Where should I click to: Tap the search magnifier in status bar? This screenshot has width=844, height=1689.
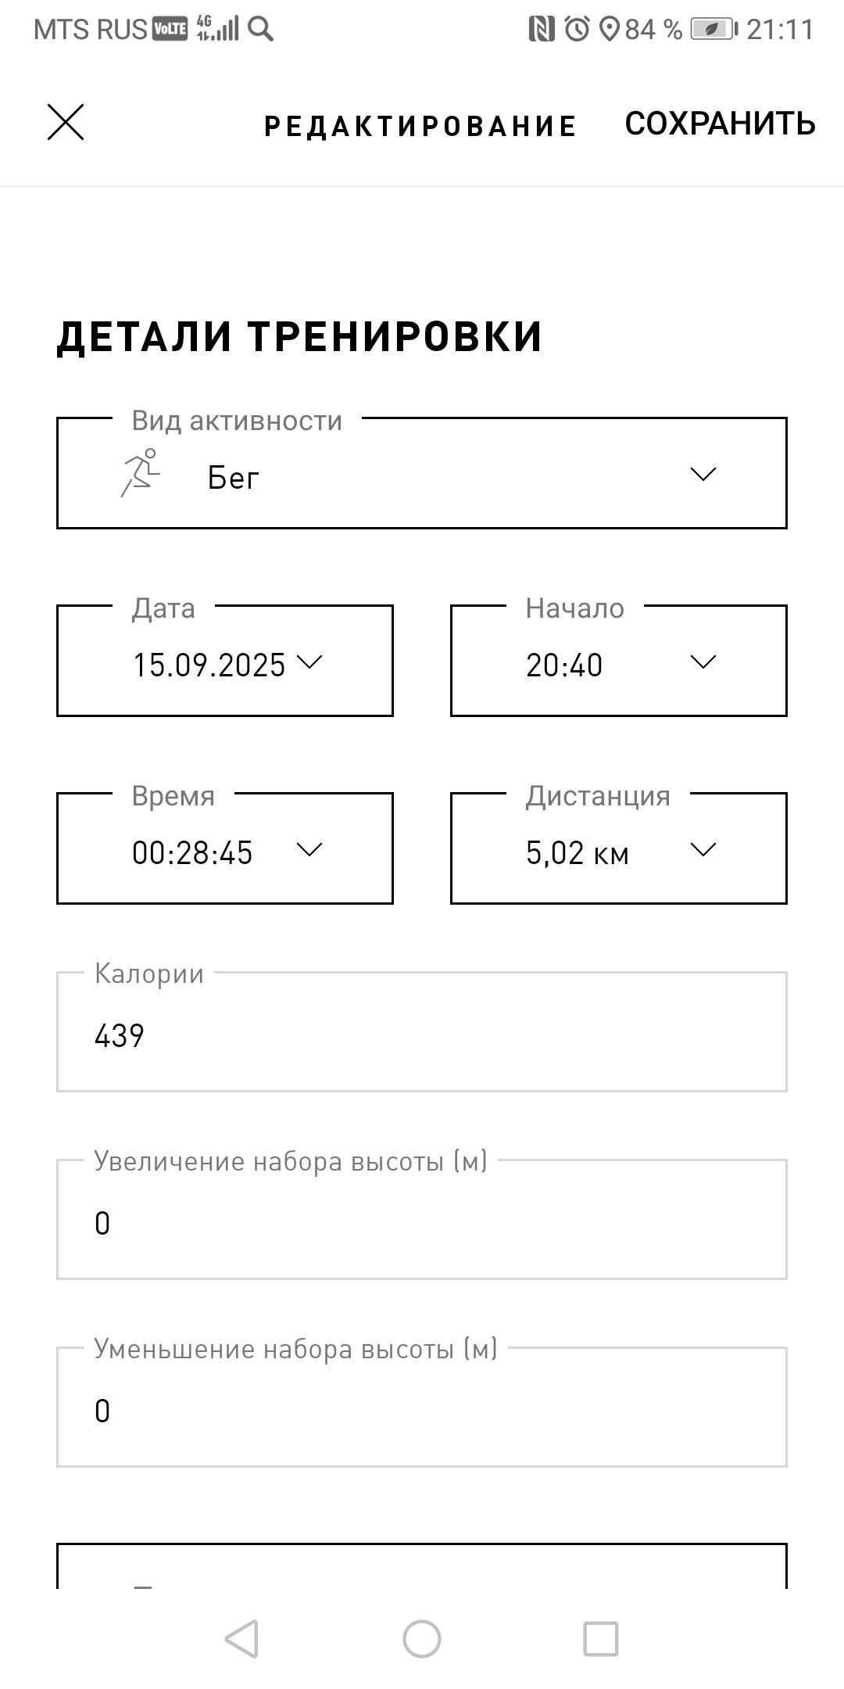point(261,29)
